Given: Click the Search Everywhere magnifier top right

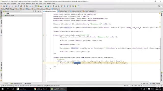Looking at the screenshot, I should [x=159, y=6].
